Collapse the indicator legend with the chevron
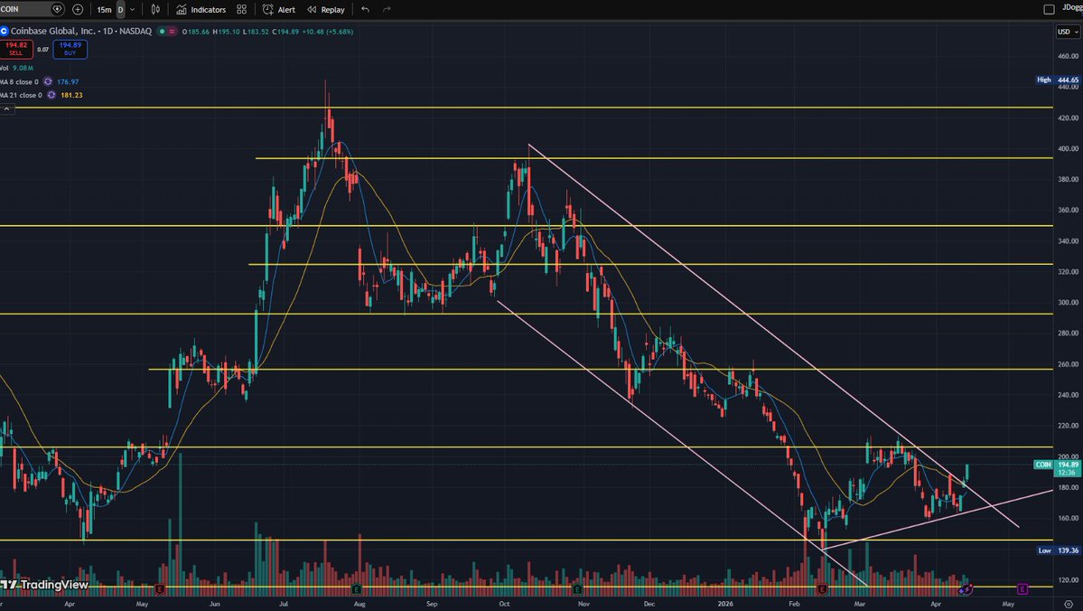The width and height of the screenshot is (1083, 611). 7,109
